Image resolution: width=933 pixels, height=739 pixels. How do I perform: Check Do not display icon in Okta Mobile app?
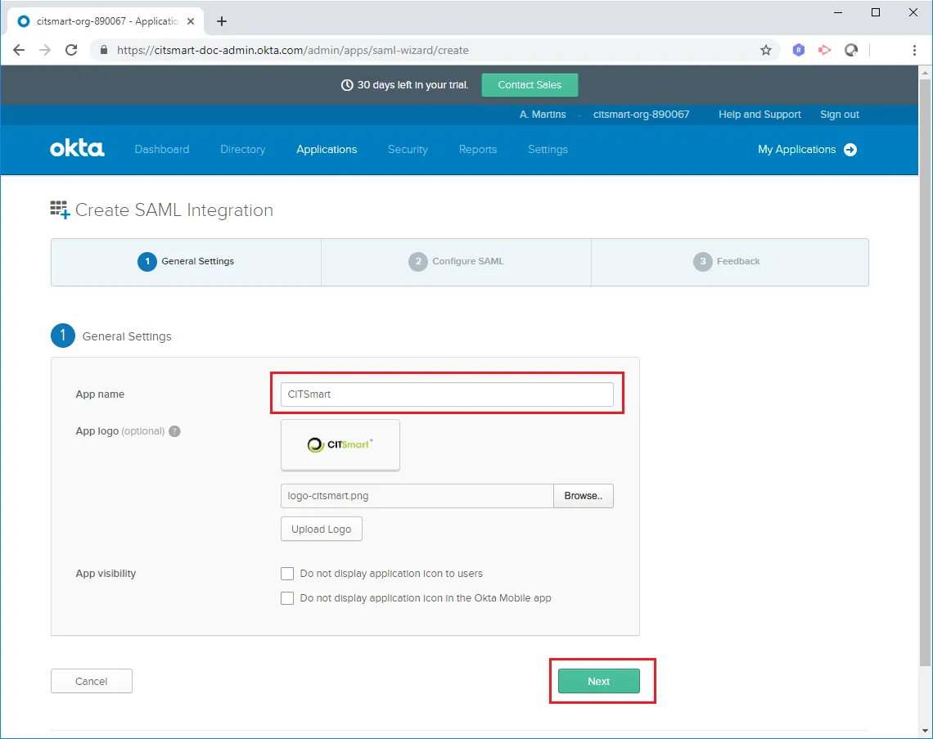(x=287, y=598)
